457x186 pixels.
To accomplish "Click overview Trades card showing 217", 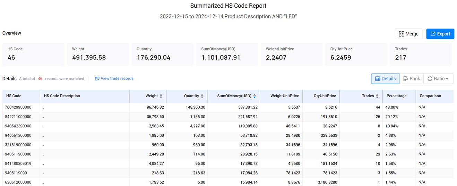I will 421,54.
